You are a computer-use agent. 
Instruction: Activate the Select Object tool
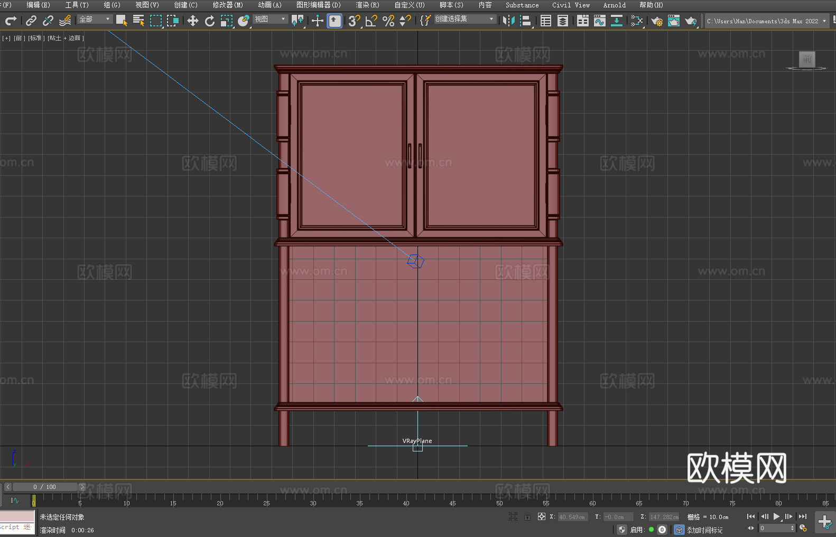click(122, 21)
